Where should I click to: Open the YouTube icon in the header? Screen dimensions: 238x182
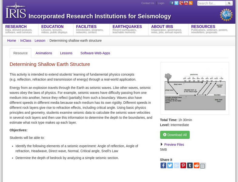click(186, 3)
